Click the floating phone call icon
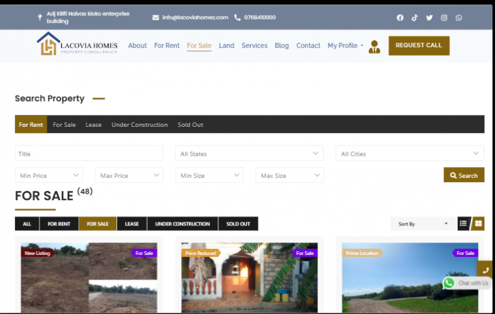 click(485, 270)
